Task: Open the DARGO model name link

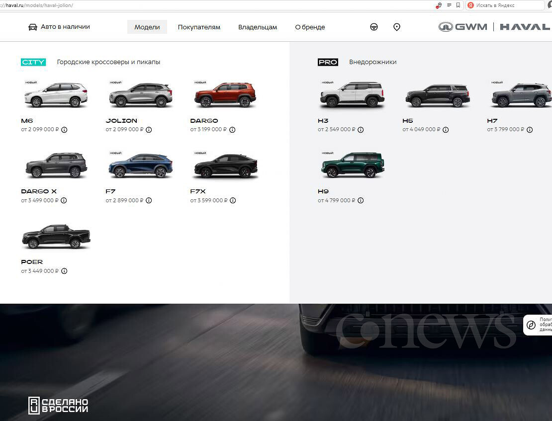Action: pyautogui.click(x=204, y=121)
